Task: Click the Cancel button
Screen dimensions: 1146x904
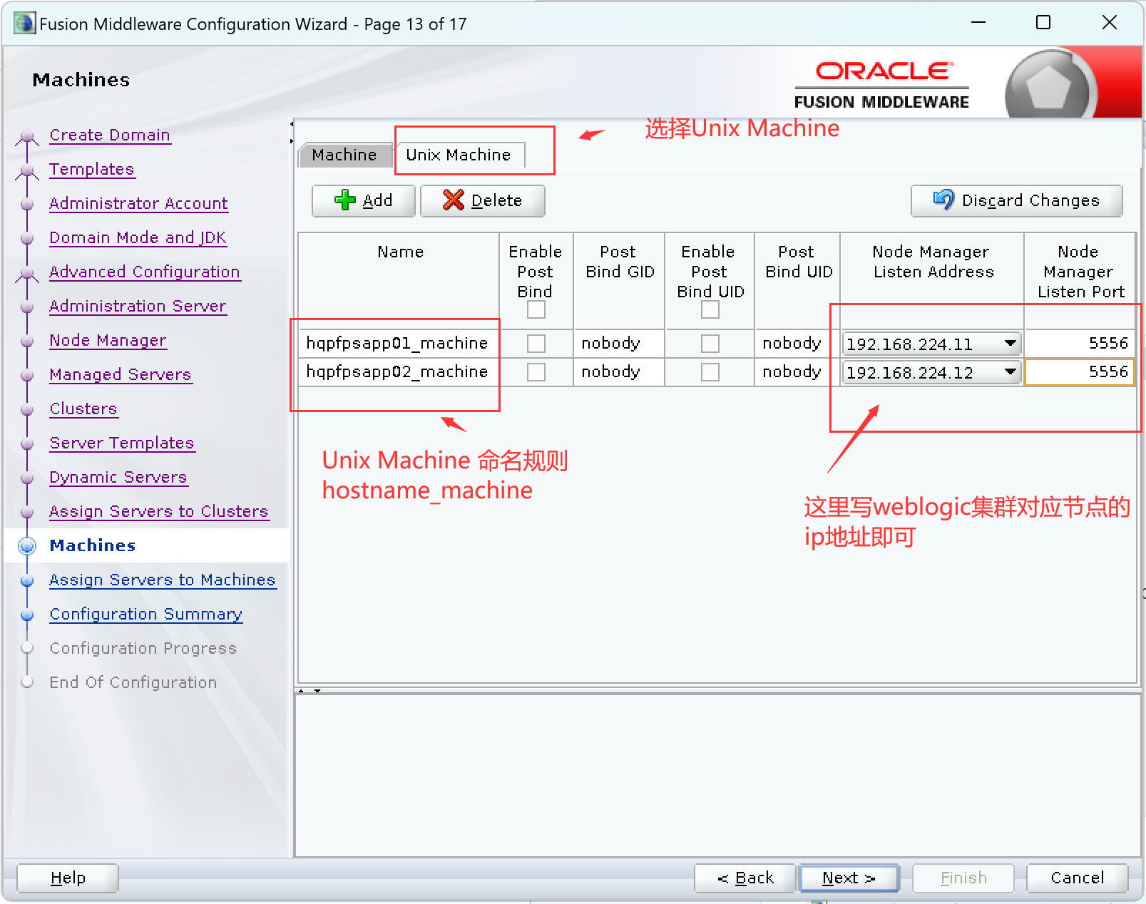Action: pyautogui.click(x=1078, y=878)
